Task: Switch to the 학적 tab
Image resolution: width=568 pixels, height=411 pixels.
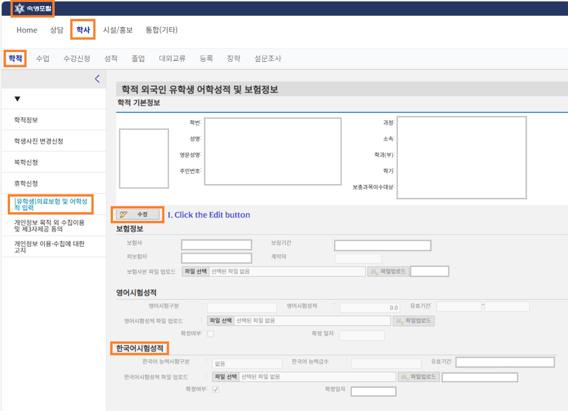Action: (15, 58)
